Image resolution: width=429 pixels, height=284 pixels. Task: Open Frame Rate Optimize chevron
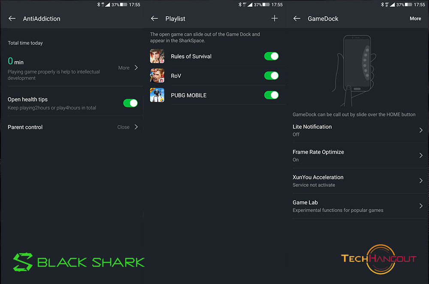pos(421,156)
